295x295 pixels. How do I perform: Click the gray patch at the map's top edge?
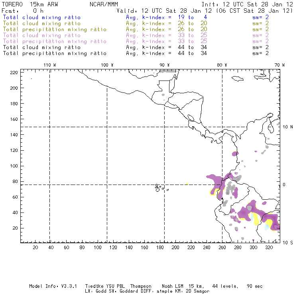point(168,71)
